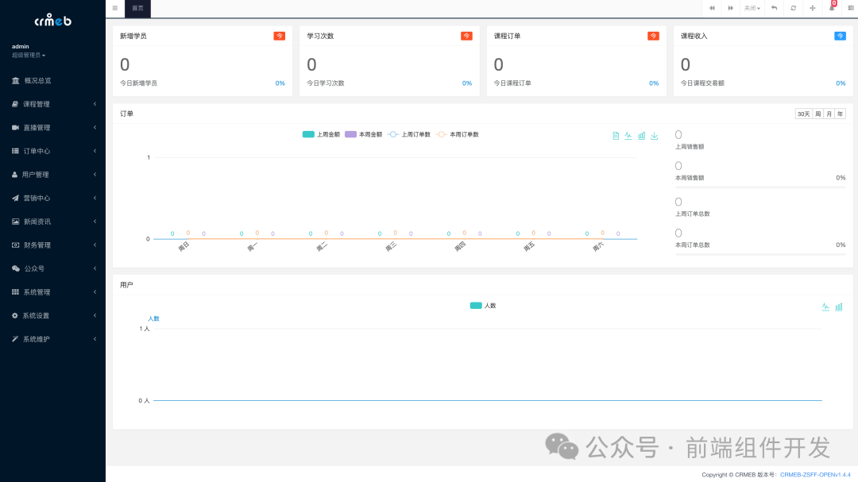Image resolution: width=858 pixels, height=482 pixels.
Task: Download the 订单 chart data via download icon
Action: click(x=654, y=136)
